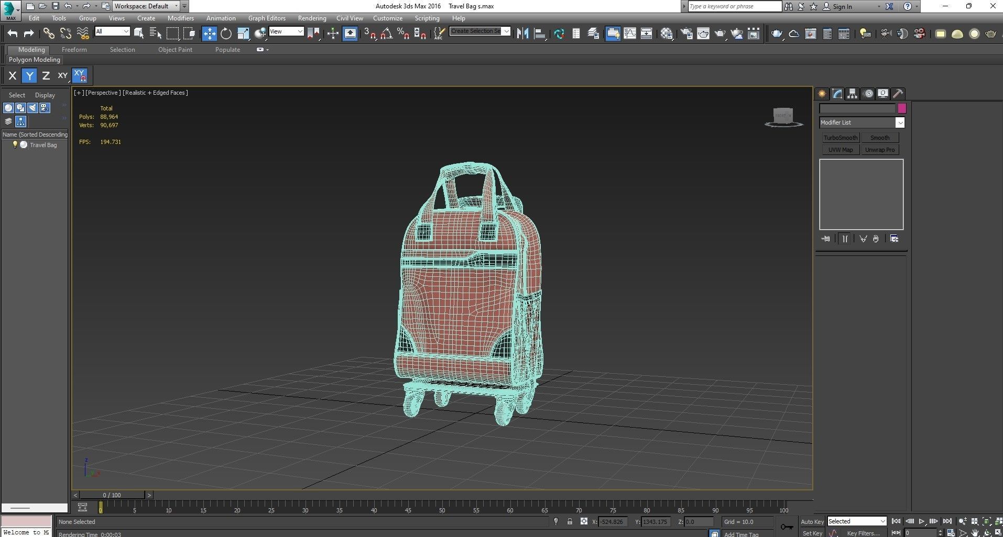Open the reference coordinate View dropdown
This screenshot has width=1003, height=537.
(286, 31)
